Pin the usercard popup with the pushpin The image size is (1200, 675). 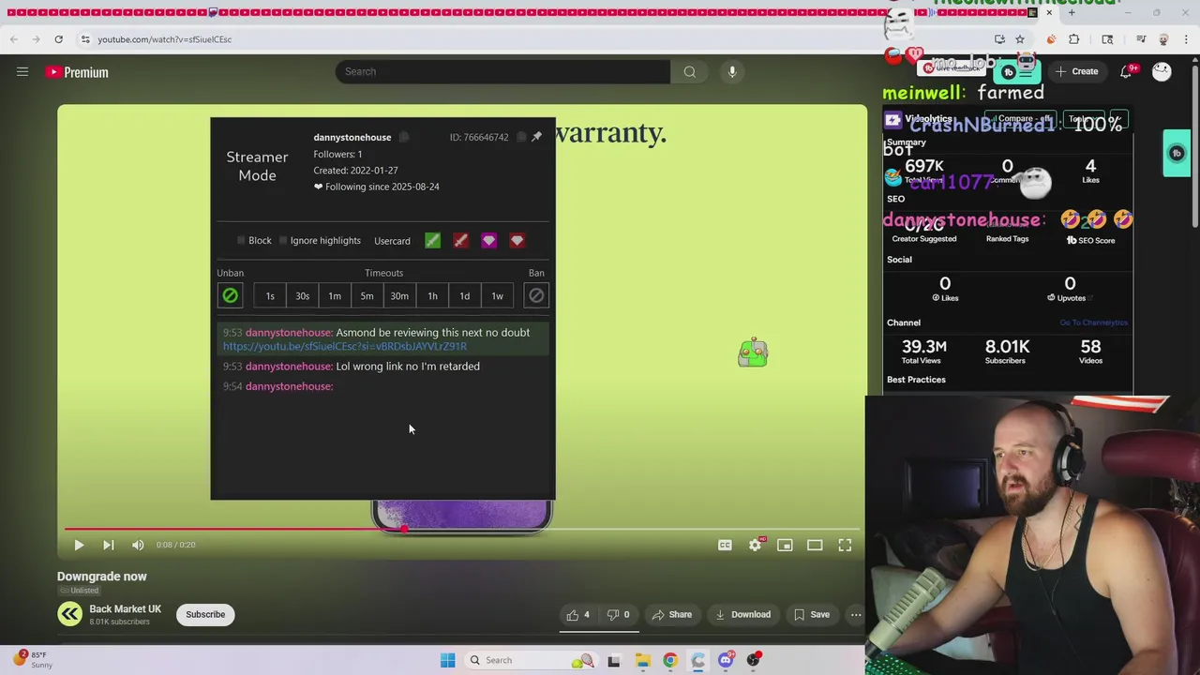536,137
